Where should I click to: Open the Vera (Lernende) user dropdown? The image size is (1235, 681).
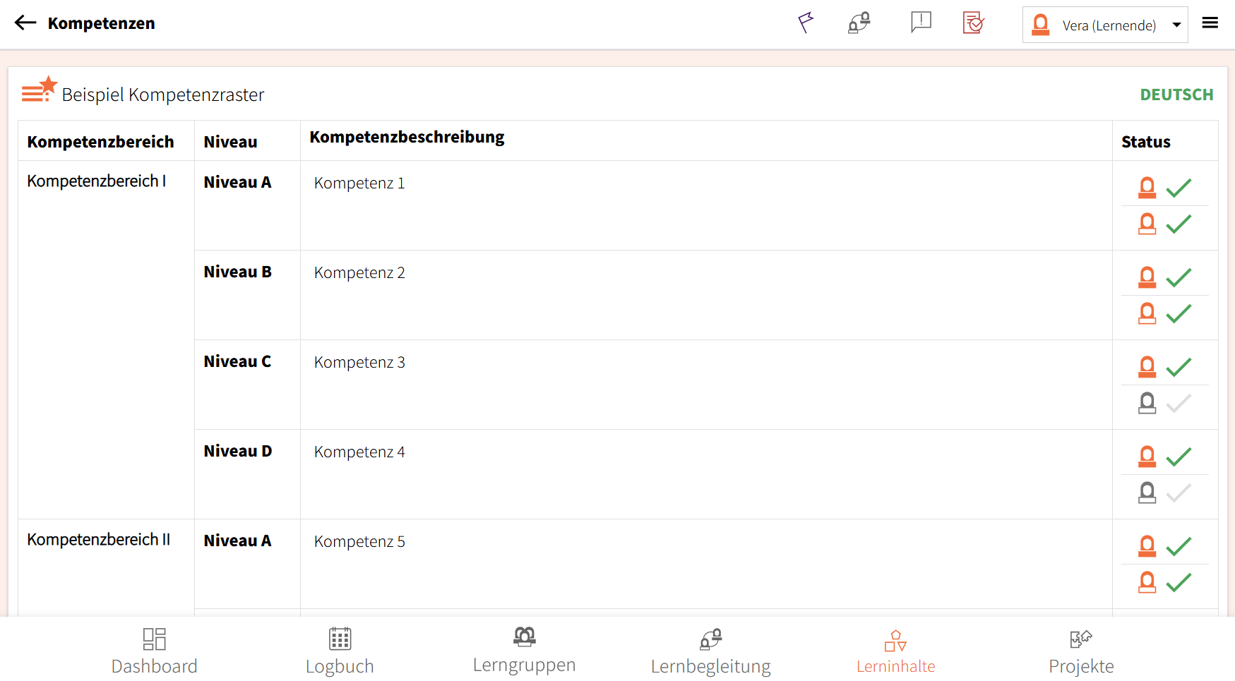1105,25
